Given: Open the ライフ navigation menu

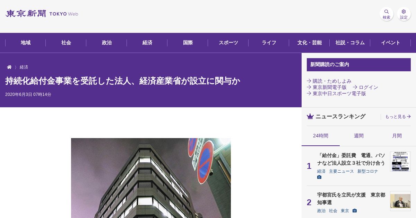Looking at the screenshot, I should (269, 43).
